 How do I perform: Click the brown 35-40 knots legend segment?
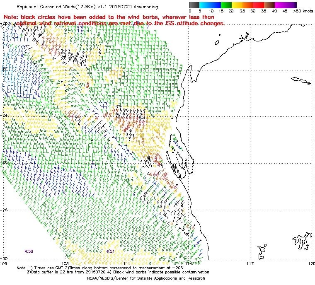point(269,5)
